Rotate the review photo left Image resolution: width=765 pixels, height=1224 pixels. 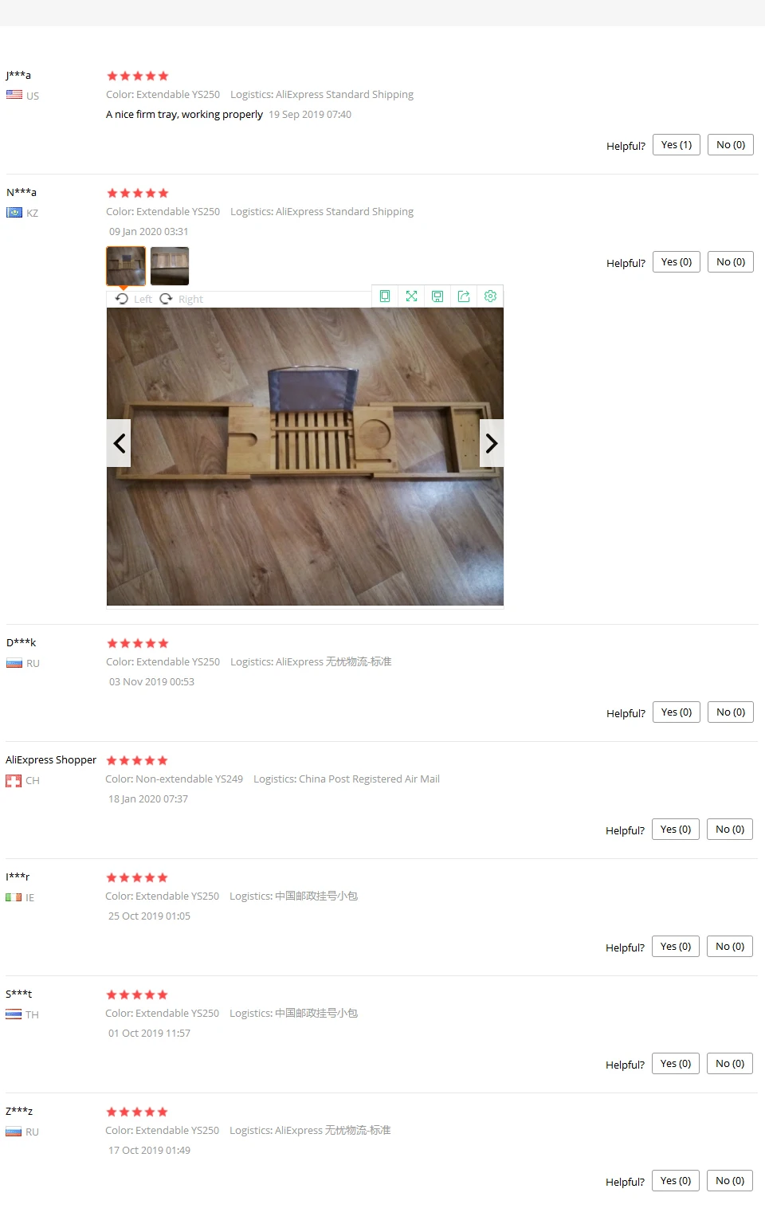134,299
